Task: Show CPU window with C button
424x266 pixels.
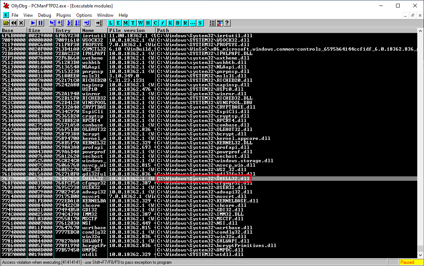Action: coord(156,23)
